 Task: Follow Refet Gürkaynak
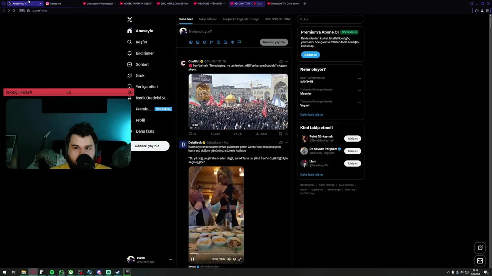352,139
